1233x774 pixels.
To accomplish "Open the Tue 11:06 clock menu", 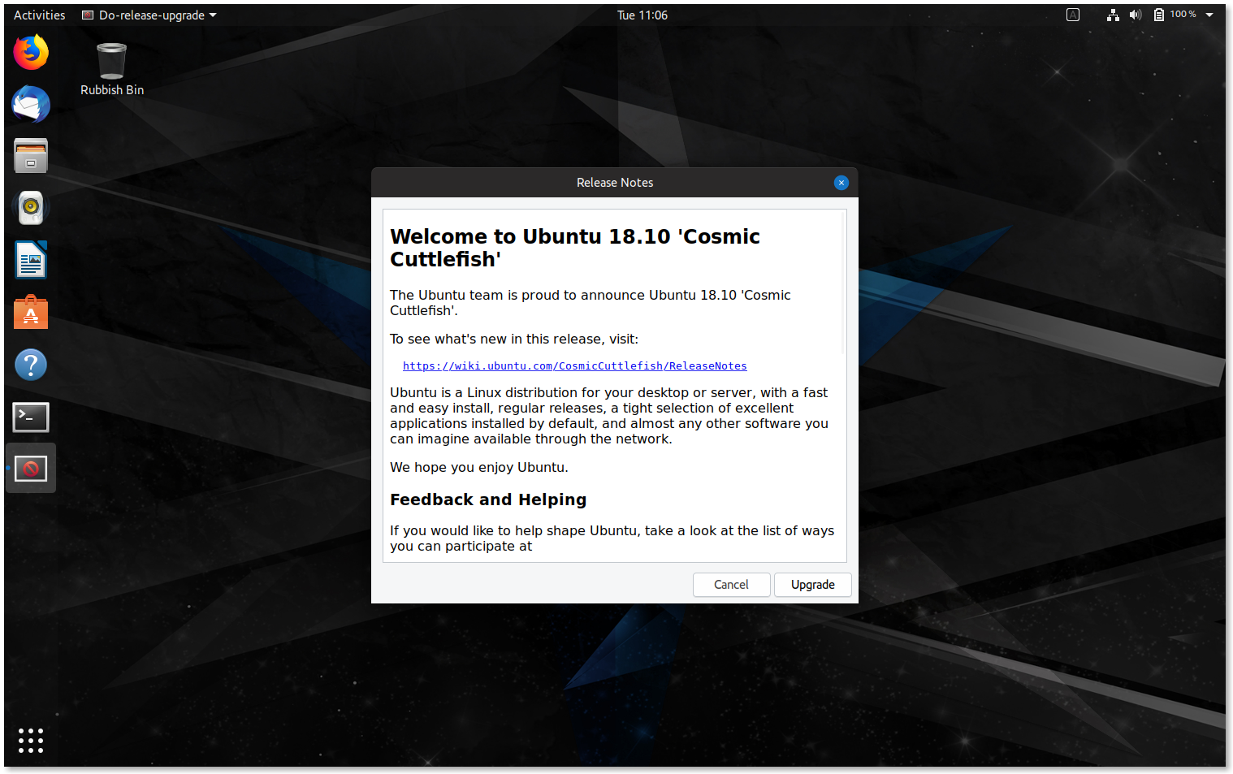I will coord(642,15).
